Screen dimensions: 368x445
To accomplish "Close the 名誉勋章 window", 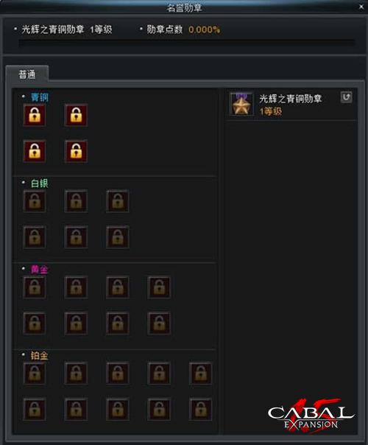I will [361, 7].
